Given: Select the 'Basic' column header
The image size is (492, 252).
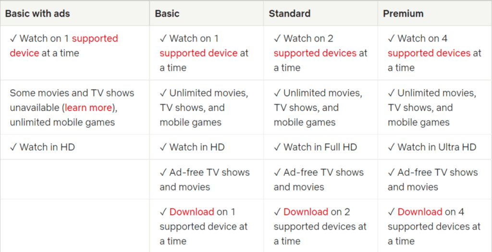Looking at the screenshot, I should [x=167, y=13].
